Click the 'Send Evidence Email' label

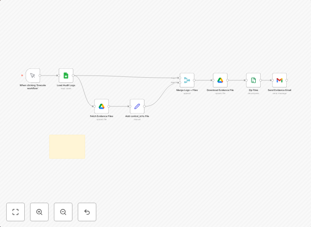tap(280, 90)
